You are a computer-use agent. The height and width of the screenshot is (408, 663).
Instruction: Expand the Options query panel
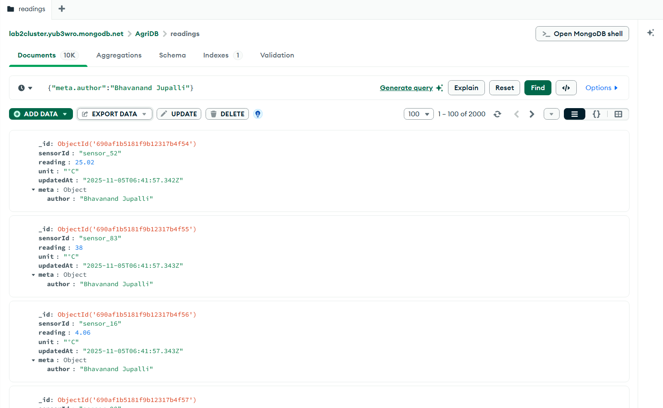pyautogui.click(x=601, y=88)
